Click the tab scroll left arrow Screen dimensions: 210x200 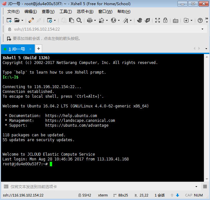[194, 49]
